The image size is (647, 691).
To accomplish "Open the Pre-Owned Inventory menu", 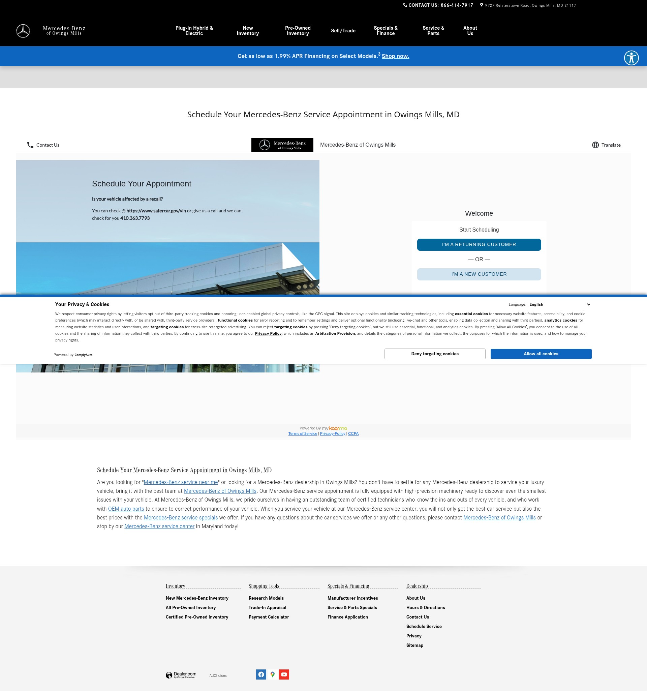I will (298, 31).
